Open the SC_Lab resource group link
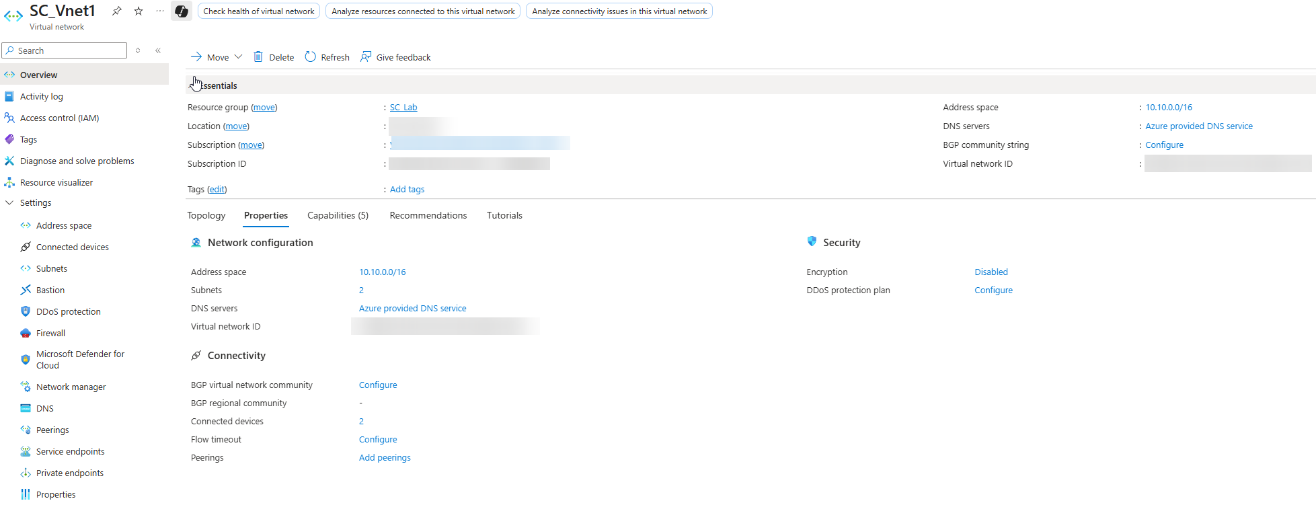 [x=403, y=107]
